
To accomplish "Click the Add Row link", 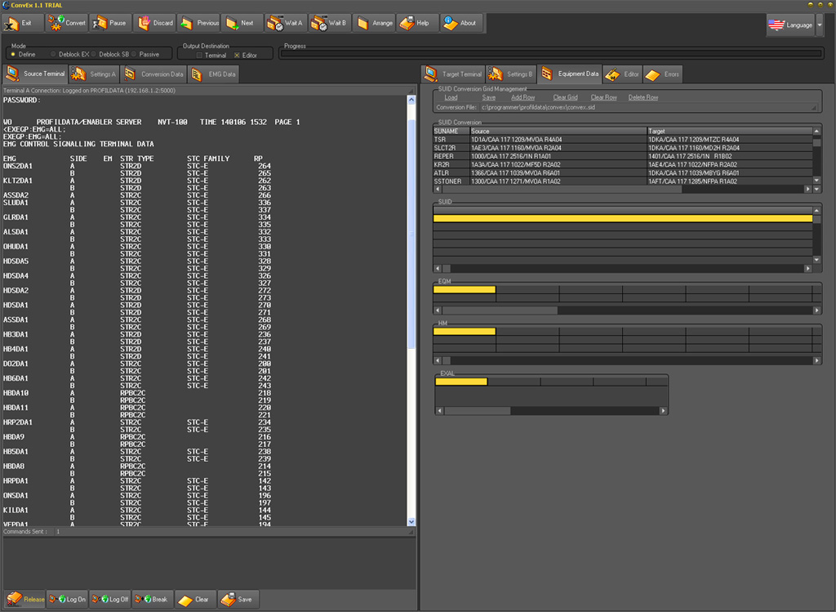I will (x=522, y=97).
